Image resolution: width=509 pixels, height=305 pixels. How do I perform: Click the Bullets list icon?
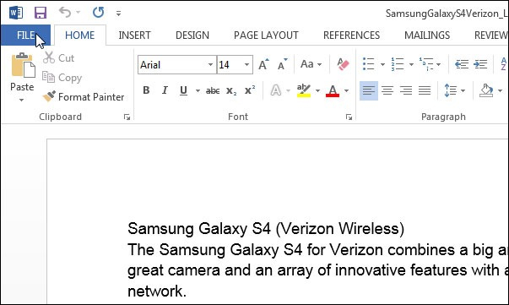(368, 64)
